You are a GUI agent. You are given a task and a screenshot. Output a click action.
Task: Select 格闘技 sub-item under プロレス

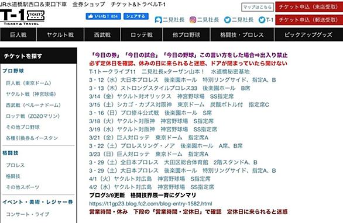click(x=13, y=176)
